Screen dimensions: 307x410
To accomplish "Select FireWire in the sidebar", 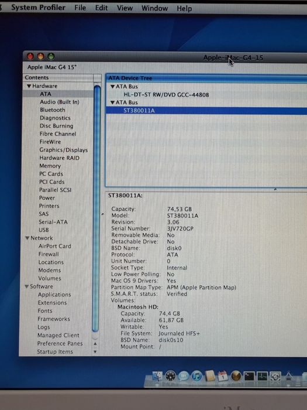I will coord(50,142).
